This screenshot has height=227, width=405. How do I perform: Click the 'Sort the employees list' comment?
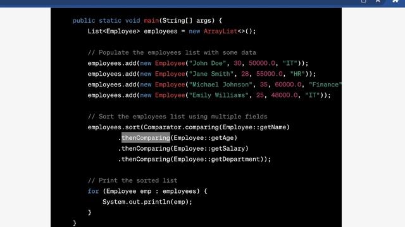pyautogui.click(x=177, y=117)
